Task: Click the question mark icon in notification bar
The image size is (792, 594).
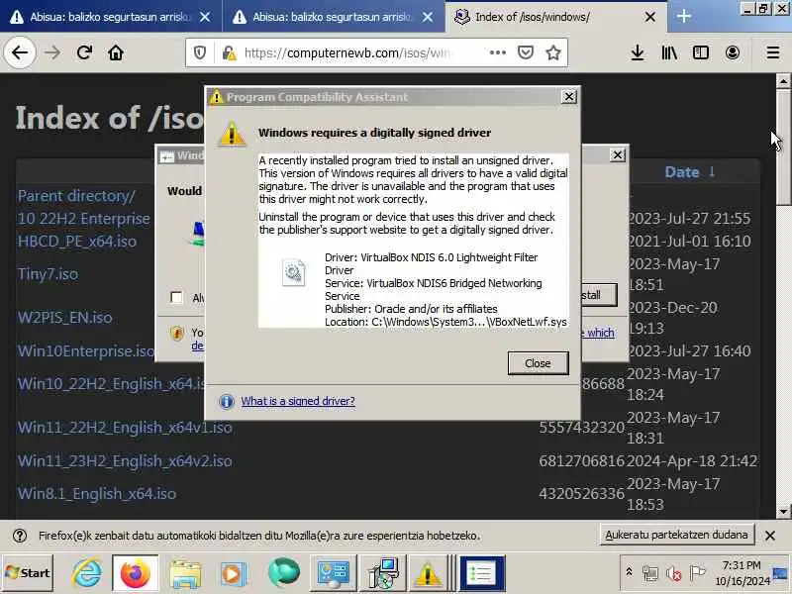Action: coord(20,536)
